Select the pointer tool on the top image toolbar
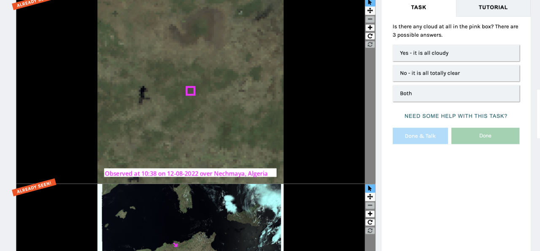 coord(370,3)
